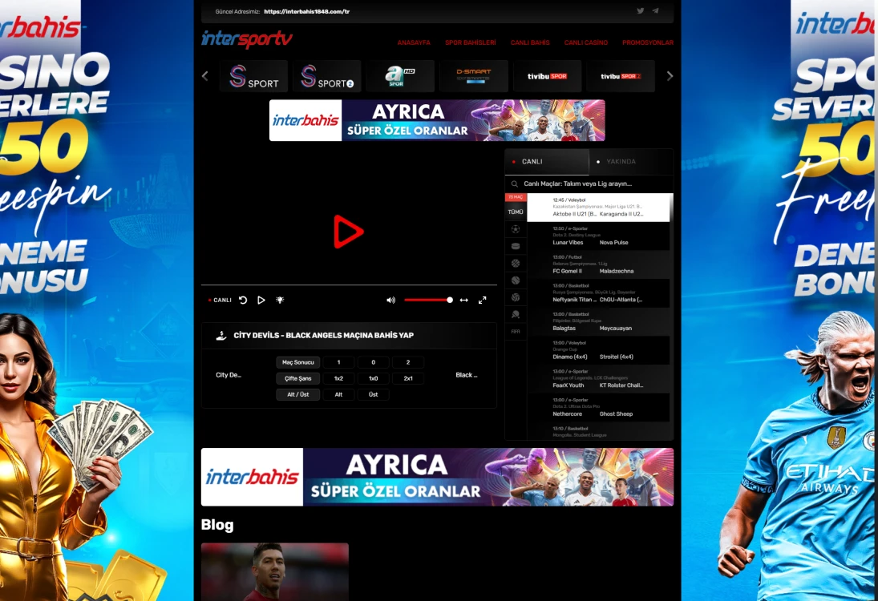This screenshot has height=601, width=878.
Task: Enter fullscreen mode on the player
Action: pos(482,300)
